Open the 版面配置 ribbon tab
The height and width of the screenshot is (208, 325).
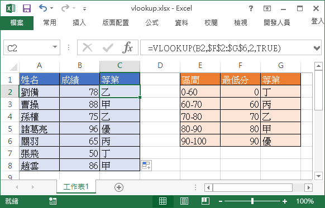tap(116, 22)
